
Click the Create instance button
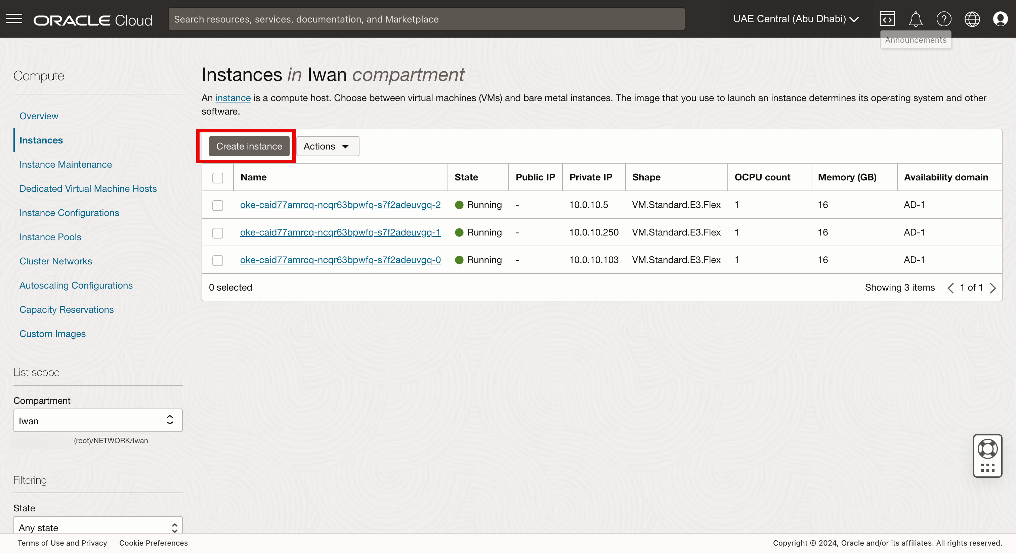tap(249, 146)
